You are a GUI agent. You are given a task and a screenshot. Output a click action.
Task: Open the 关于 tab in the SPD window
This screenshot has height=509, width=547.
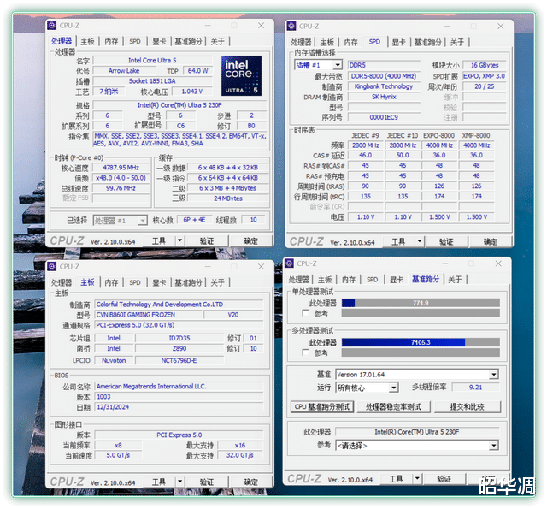click(457, 42)
